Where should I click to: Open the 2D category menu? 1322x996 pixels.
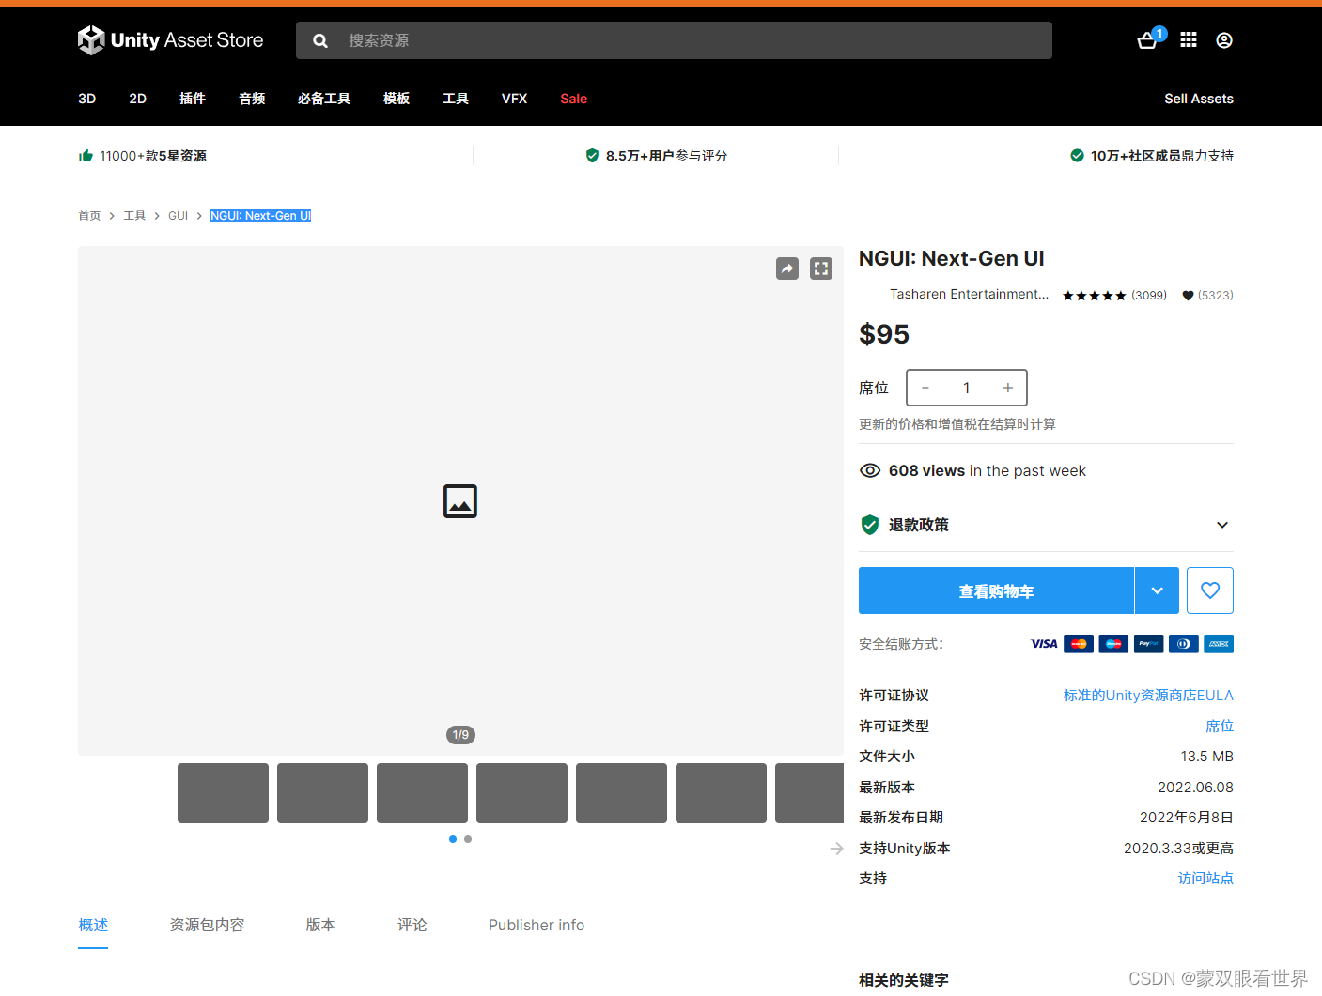point(138,99)
